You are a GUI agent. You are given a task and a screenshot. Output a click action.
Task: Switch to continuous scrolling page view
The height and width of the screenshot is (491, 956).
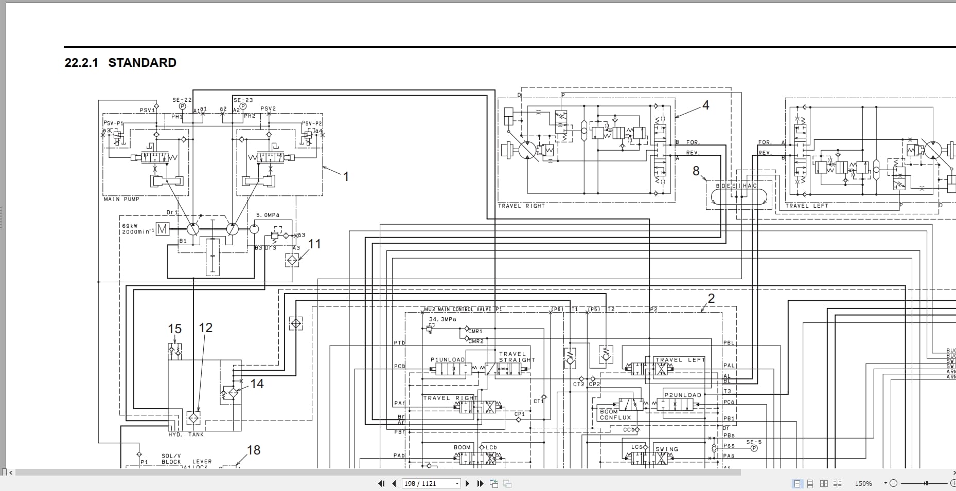tap(810, 483)
